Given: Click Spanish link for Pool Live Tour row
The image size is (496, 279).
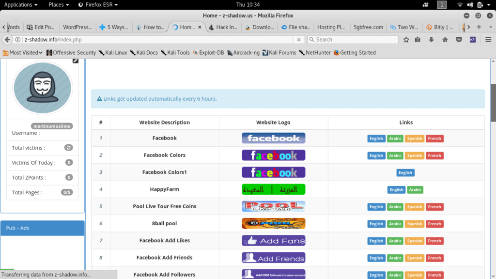Looking at the screenshot, I should pos(415,207).
